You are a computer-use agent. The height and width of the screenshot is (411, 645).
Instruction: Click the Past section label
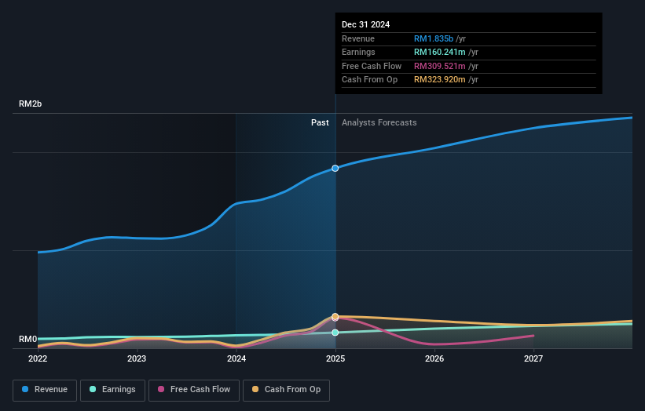click(x=320, y=123)
